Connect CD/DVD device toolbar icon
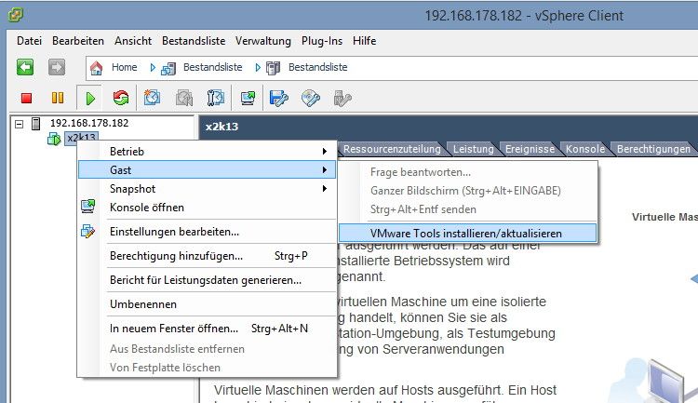The image size is (698, 403). (310, 98)
